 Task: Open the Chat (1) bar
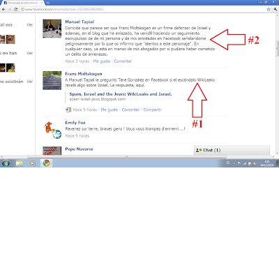click(232, 150)
